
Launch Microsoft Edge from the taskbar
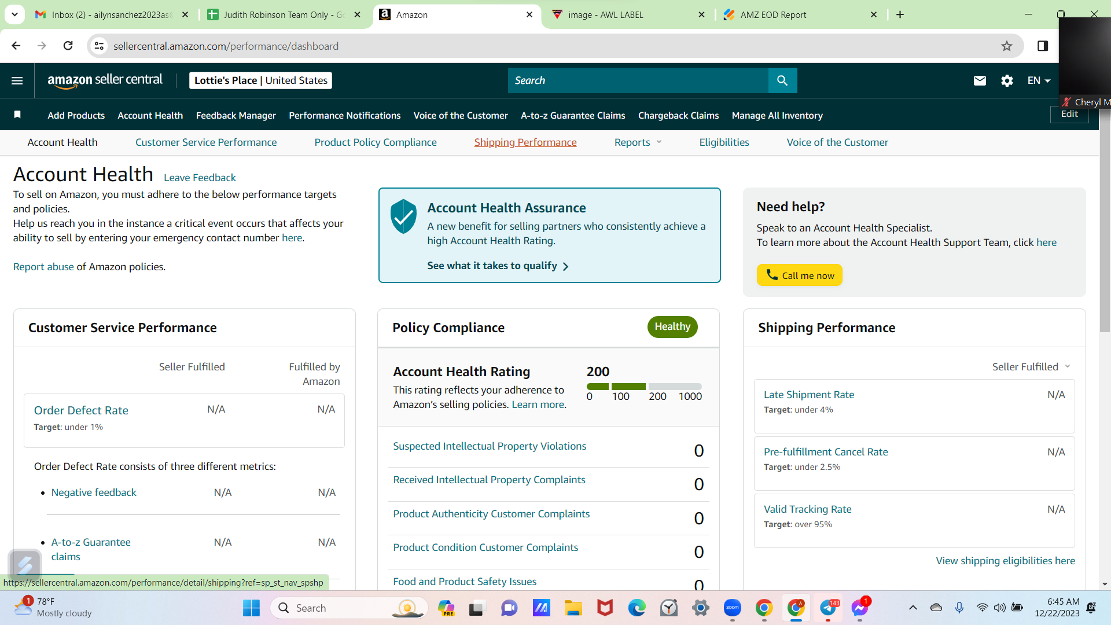click(x=637, y=608)
